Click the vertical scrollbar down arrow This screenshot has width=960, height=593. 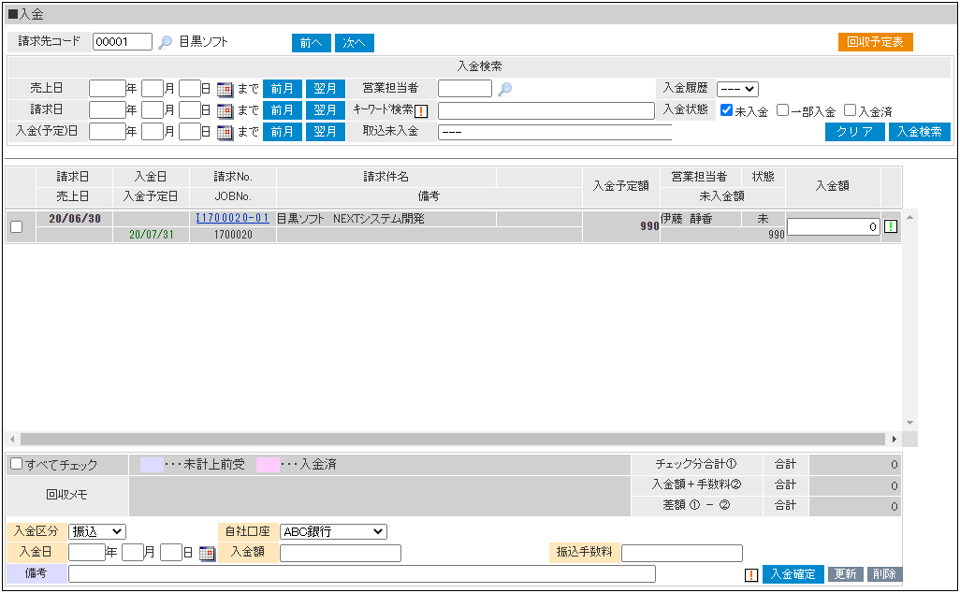tap(909, 423)
